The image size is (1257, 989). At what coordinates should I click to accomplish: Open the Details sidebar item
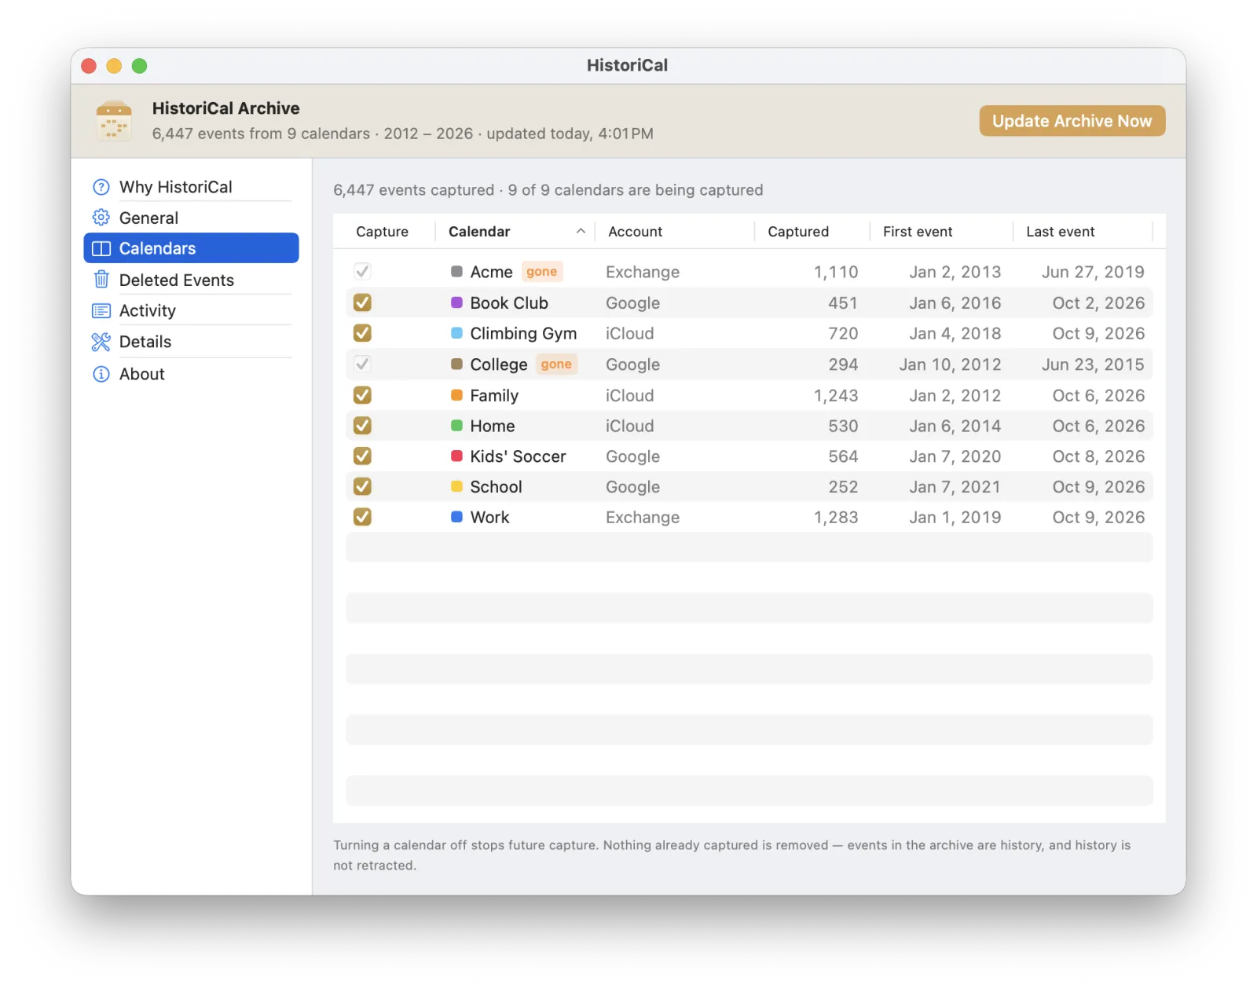[x=191, y=342]
